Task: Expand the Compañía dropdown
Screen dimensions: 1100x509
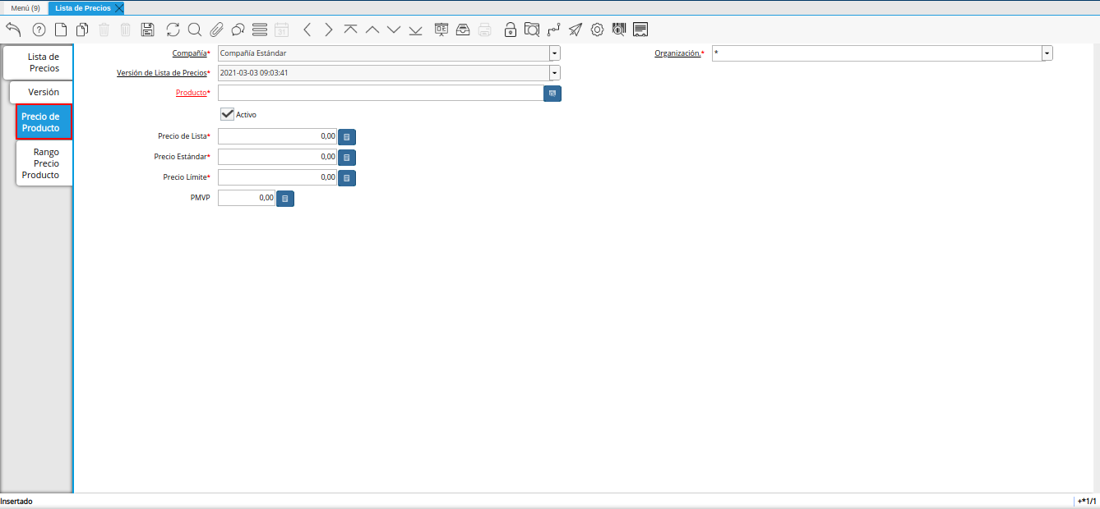Action: point(555,53)
